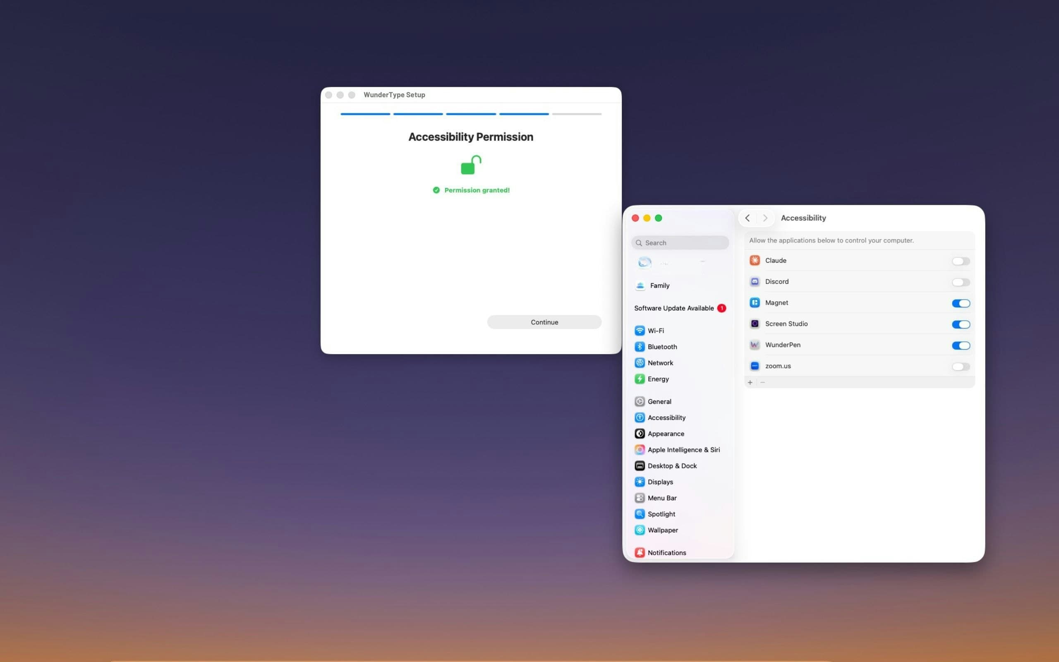Click the forward navigation chevron
This screenshot has height=662, width=1059.
click(x=765, y=218)
